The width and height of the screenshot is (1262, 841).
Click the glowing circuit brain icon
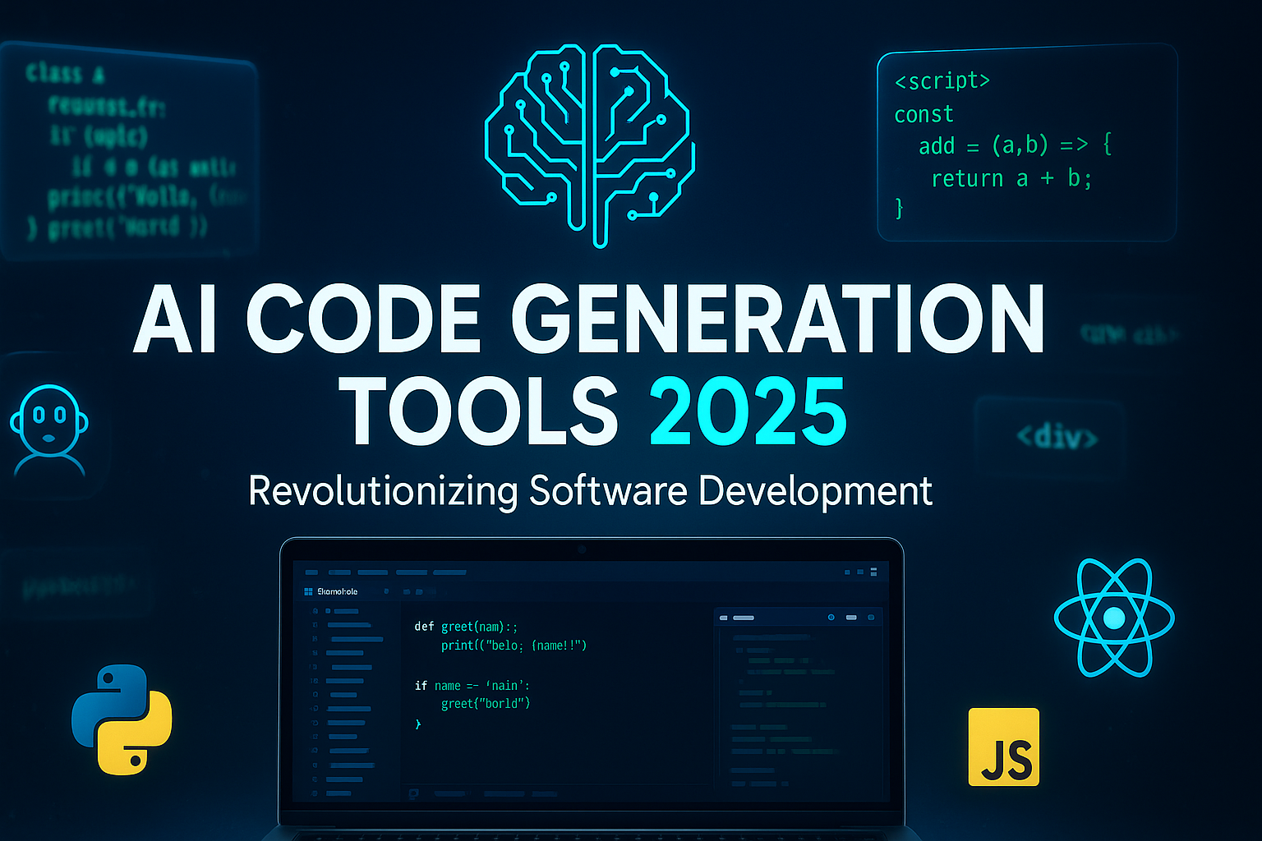pyautogui.click(x=590, y=145)
